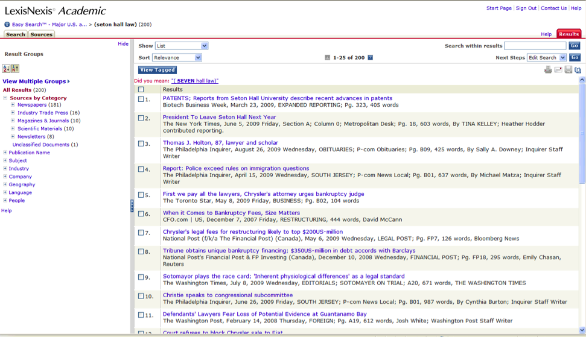This screenshot has width=586, height=337.
Task: Open Sotomayor plays the race card article
Action: [283, 276]
